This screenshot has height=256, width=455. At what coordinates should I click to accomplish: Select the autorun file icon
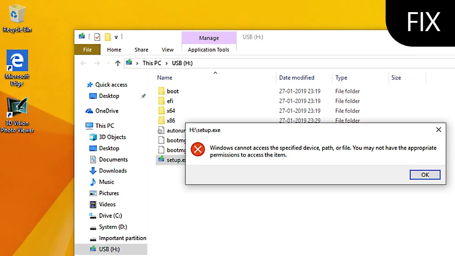click(x=161, y=130)
